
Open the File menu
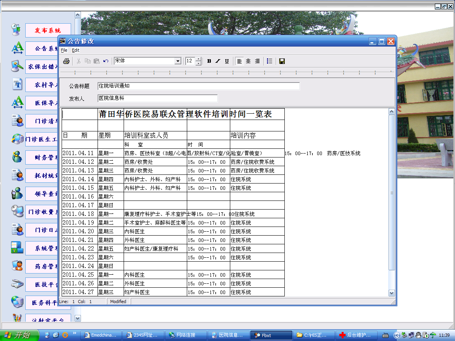click(64, 50)
